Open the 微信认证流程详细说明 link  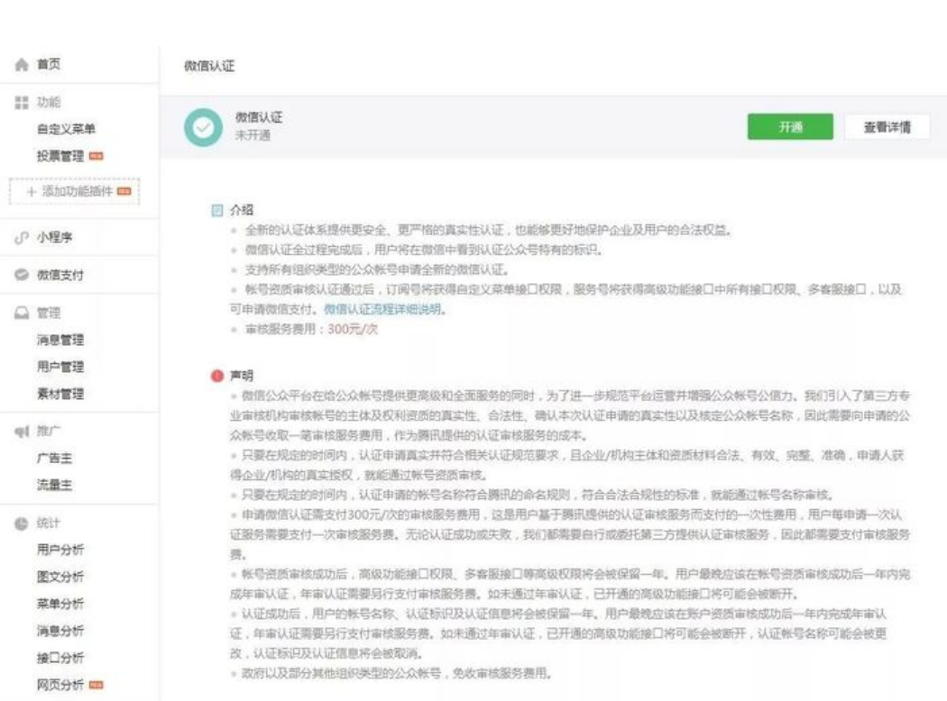click(x=382, y=309)
